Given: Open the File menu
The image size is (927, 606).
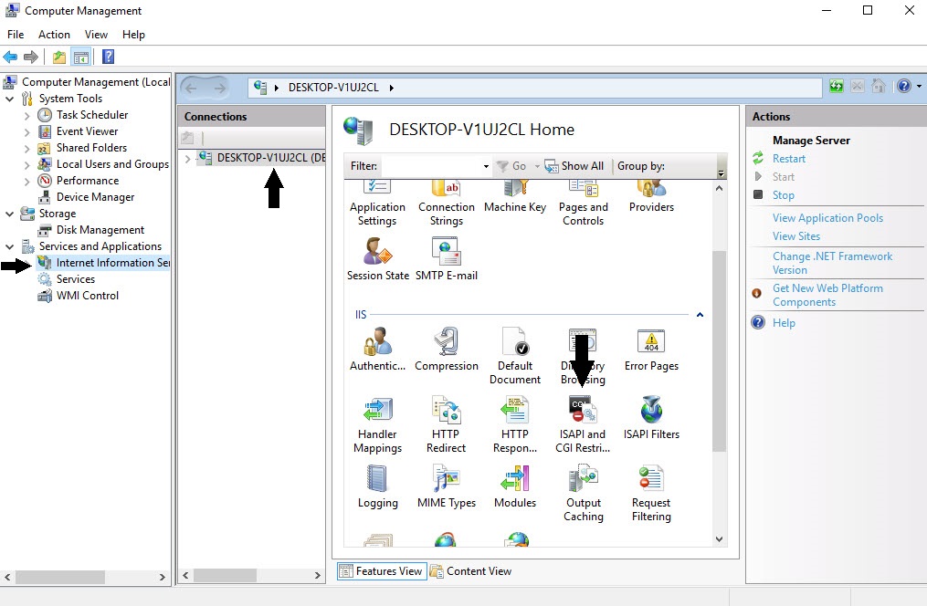Looking at the screenshot, I should [16, 35].
